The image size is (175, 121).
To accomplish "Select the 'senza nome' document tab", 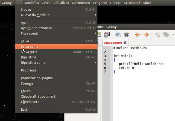I will [x=112, y=43].
